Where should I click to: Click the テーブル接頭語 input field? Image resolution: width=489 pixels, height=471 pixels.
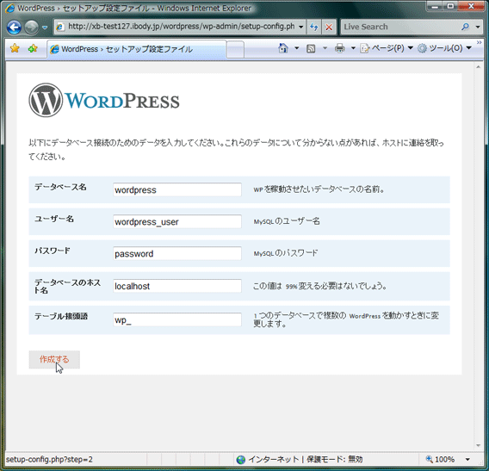(x=177, y=319)
